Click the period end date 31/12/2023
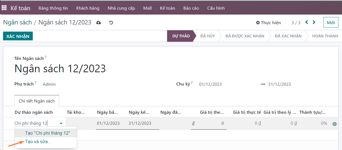 click(279, 84)
